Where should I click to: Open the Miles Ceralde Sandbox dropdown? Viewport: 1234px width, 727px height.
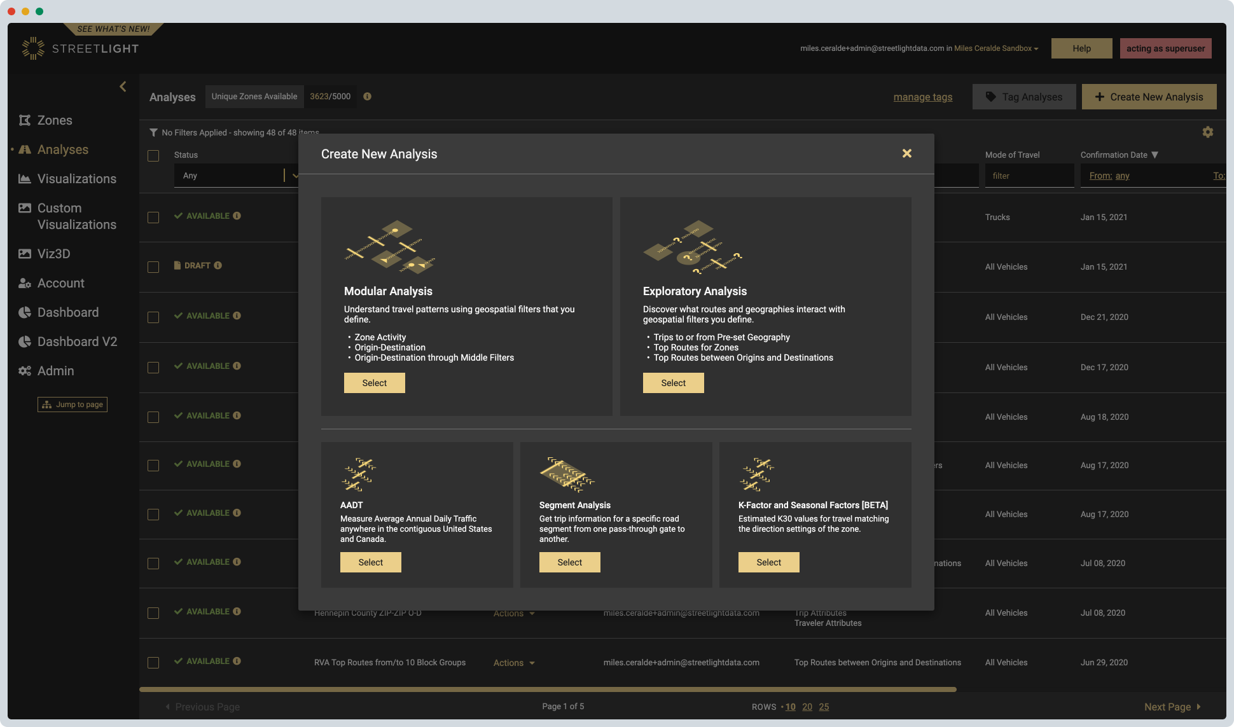coord(996,48)
